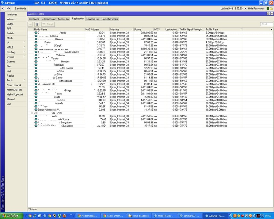Click client icon of the Braga row
The height and width of the screenshot is (219, 274).
click(x=36, y=91)
